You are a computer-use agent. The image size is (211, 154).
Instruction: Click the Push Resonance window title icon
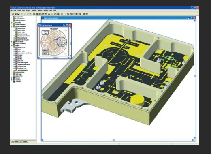[x=39, y=25]
